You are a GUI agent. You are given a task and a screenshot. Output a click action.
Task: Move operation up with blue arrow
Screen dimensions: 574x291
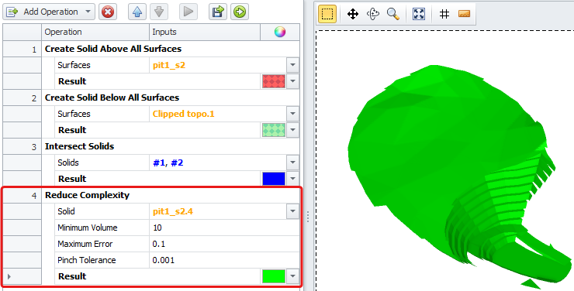click(137, 12)
